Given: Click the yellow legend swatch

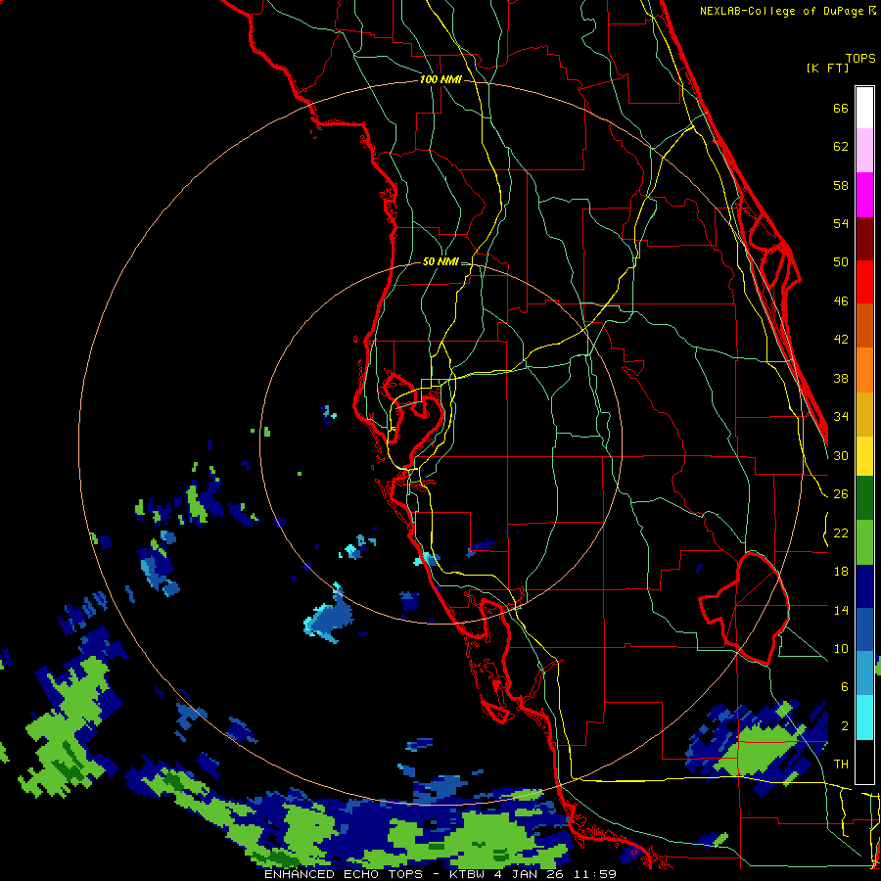Looking at the screenshot, I should coord(864,455).
